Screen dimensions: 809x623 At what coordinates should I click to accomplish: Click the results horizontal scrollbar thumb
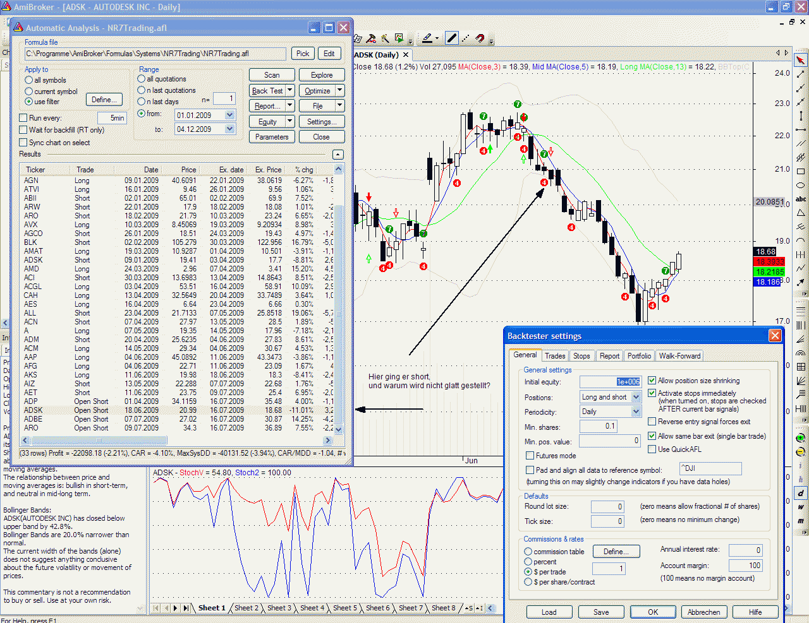point(97,441)
